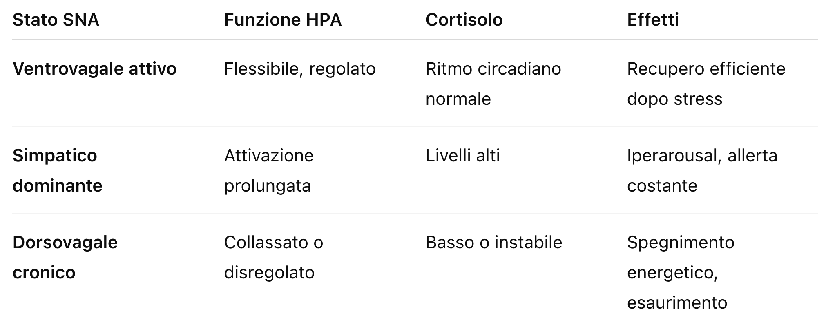Select the 'Cortisolo' column header
This screenshot has height=331, width=826.
pyautogui.click(x=464, y=20)
